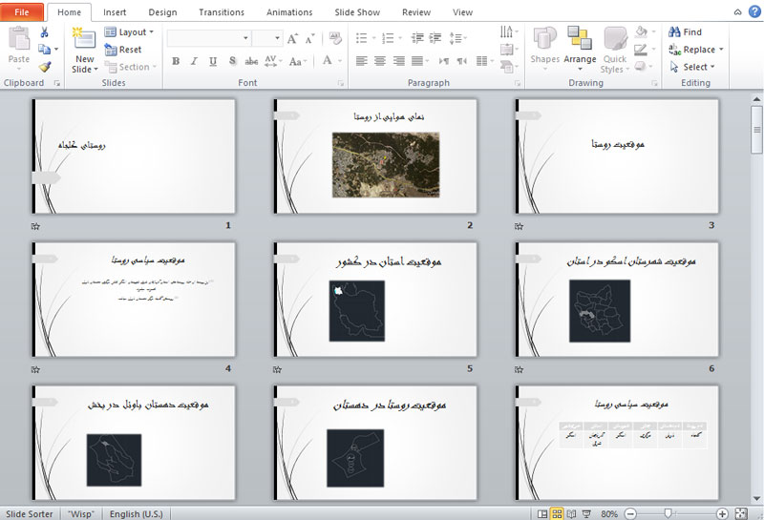This screenshot has height=520, width=764.
Task: Click the Cut scissors icon
Action: click(x=44, y=32)
